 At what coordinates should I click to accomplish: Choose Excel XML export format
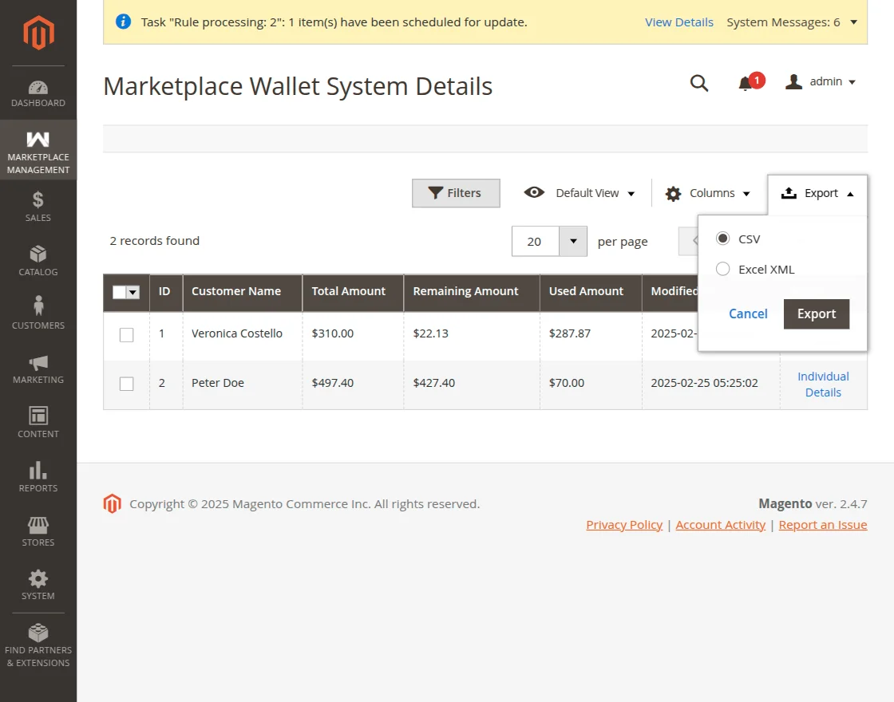click(x=722, y=269)
